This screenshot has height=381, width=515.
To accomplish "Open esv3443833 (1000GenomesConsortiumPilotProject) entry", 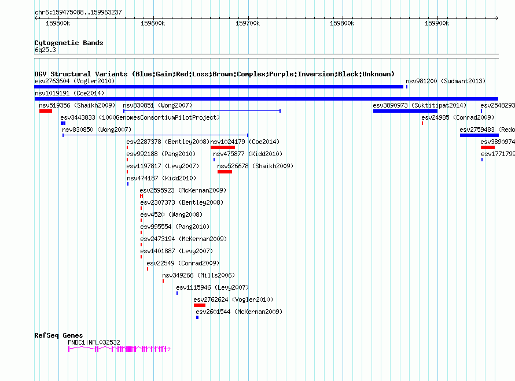I will [140, 117].
